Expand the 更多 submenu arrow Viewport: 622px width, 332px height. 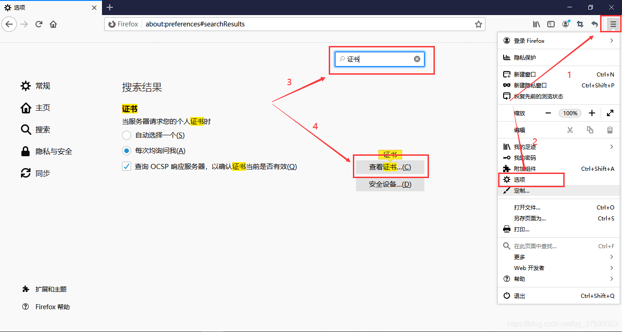(x=612, y=257)
